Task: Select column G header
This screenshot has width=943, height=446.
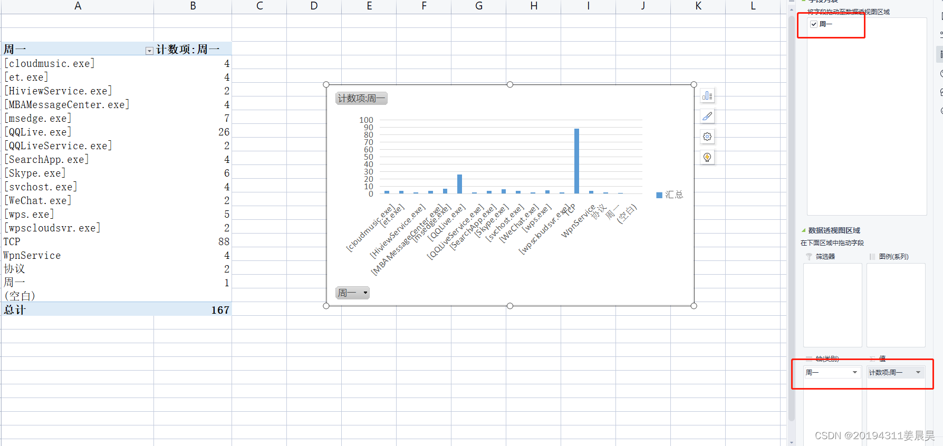Action: pyautogui.click(x=478, y=6)
